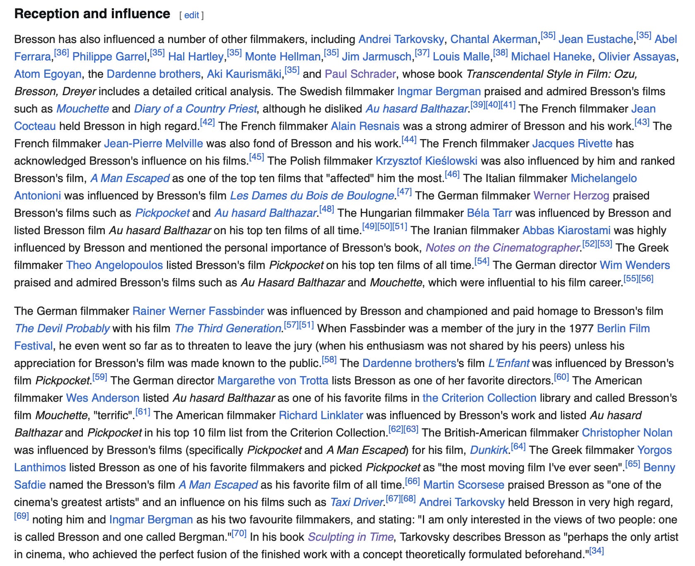Open citation 59 after Pickpocket
Screen dimensions: 695x566
pos(100,377)
